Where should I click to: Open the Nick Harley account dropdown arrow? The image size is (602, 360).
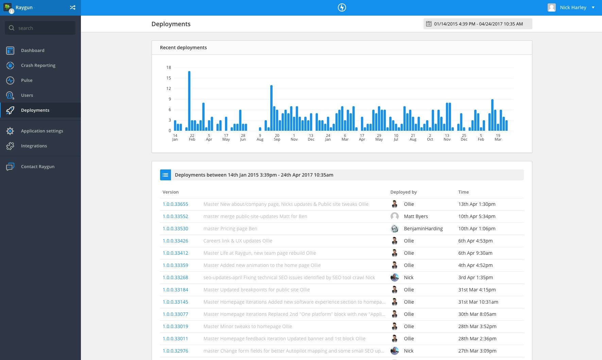(593, 7)
